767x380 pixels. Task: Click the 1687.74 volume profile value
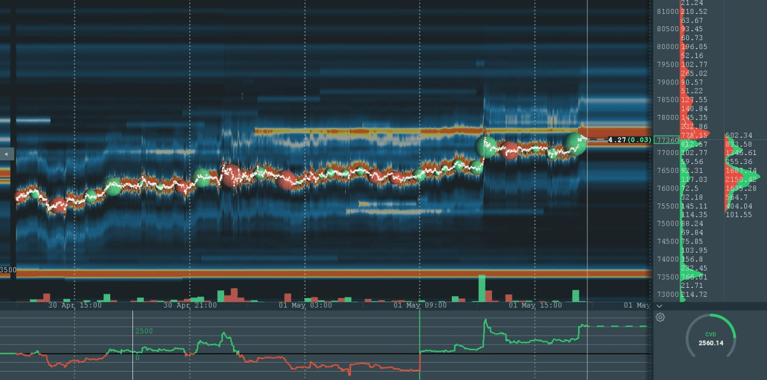coord(740,171)
